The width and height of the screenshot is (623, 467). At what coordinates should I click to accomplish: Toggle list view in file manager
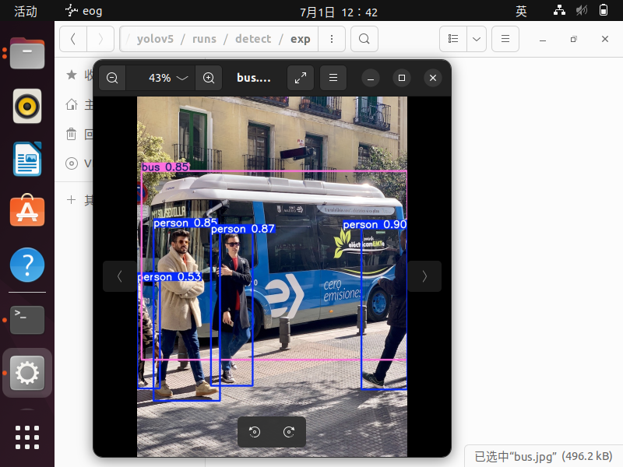coord(454,39)
